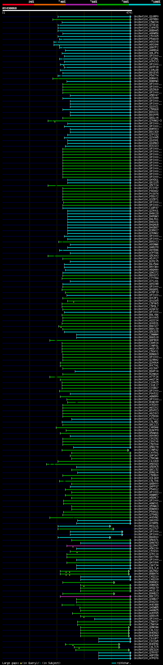Screen dimensions: 163x665
Task: Select hit UniRef100_C4Q209
Action: point(146,580)
